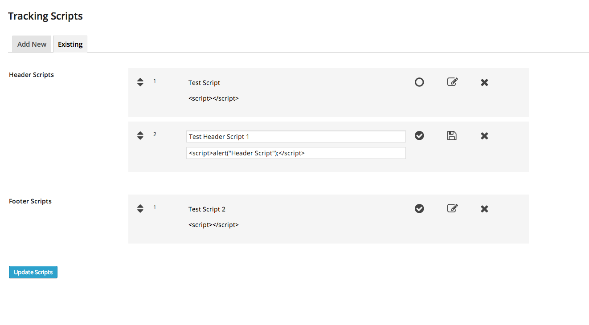Image resolution: width=589 pixels, height=325 pixels.
Task: Select the Test Script 2 title text
Action: (x=207, y=209)
